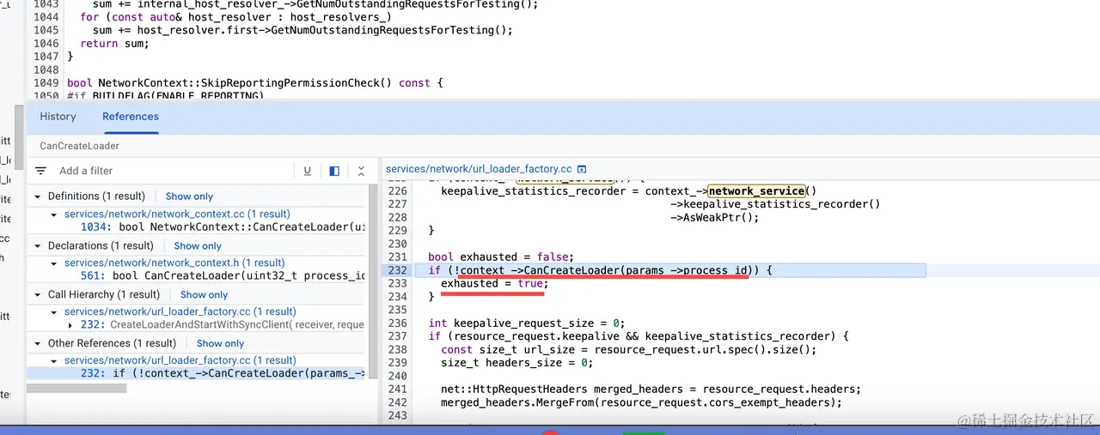Collapse the Definitions section
Image resolution: width=1100 pixels, height=435 pixels.
(x=38, y=196)
